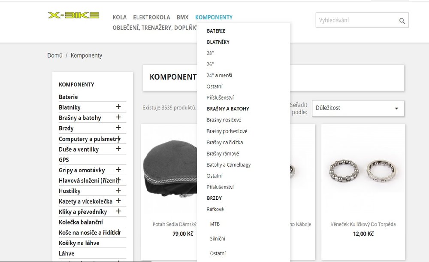Open Kolečka balanční sidebar category
The image size is (429, 262).
click(x=81, y=222)
